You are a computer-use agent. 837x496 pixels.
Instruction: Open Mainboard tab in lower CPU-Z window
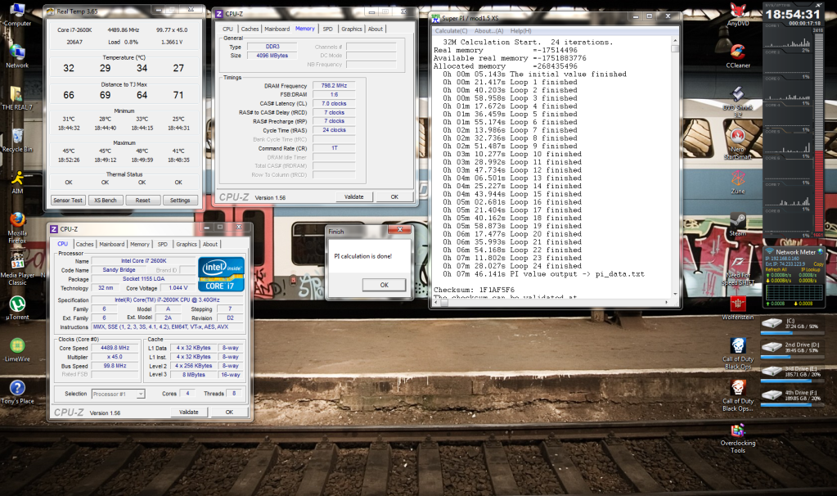(x=112, y=244)
